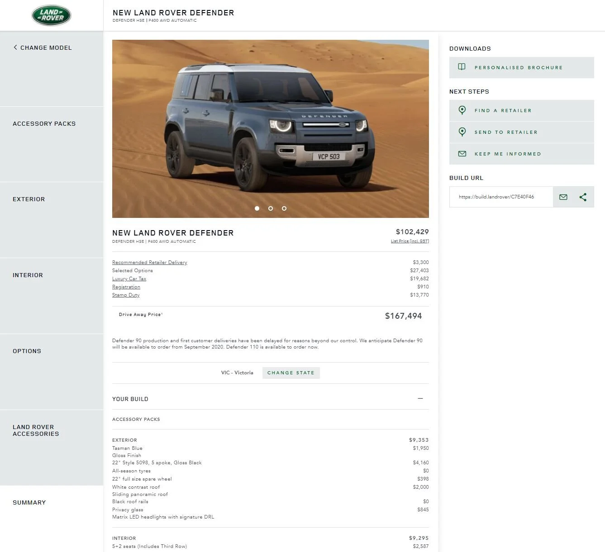Click the back chevron beside Change Model
Viewport: 605px width, 552px height.
click(15, 47)
